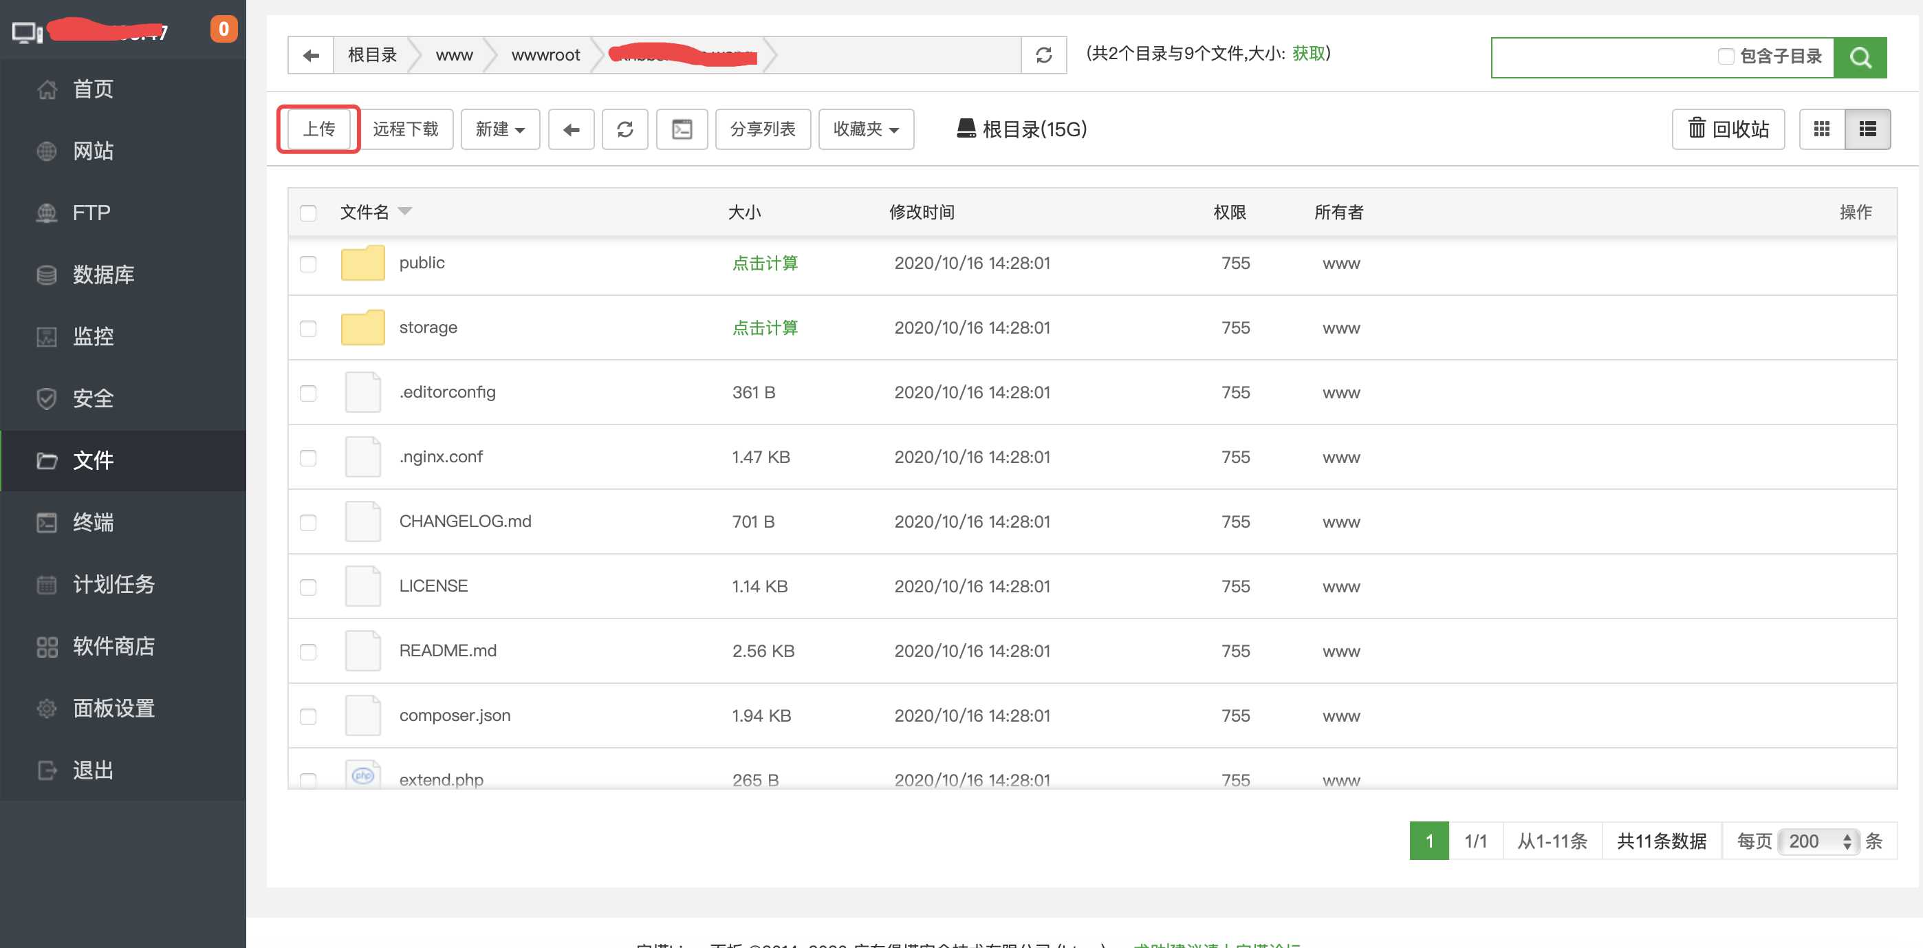Click the README.md file icon
The image size is (1923, 948).
tap(363, 651)
